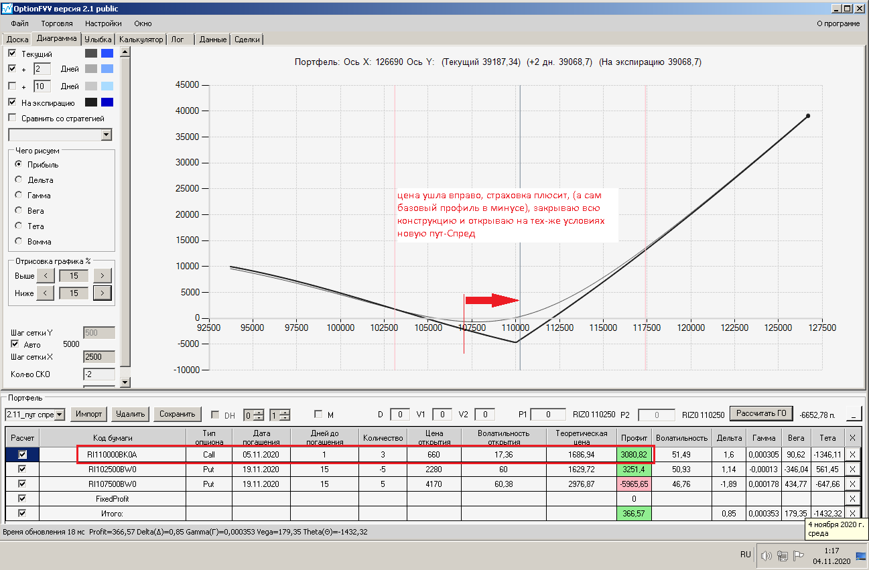Delete the RI110000BK0A row with X
Image resolution: width=869 pixels, height=570 pixels.
click(x=852, y=454)
